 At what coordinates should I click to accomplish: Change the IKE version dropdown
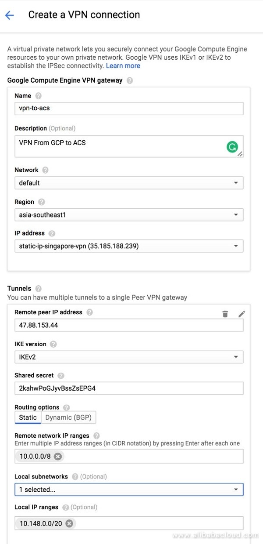(129, 357)
